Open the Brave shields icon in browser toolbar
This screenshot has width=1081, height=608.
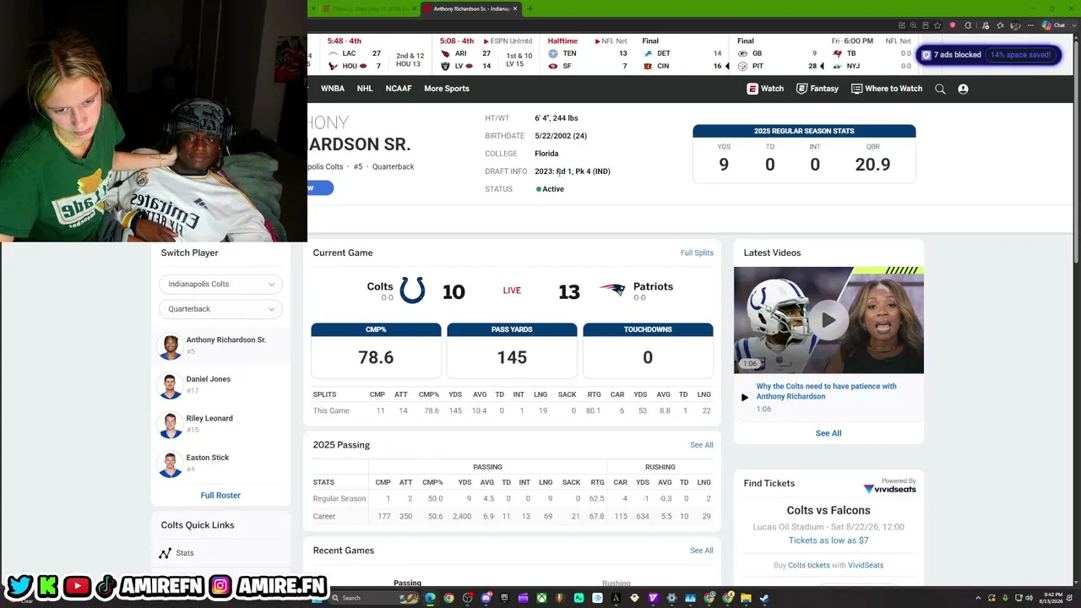click(x=953, y=25)
